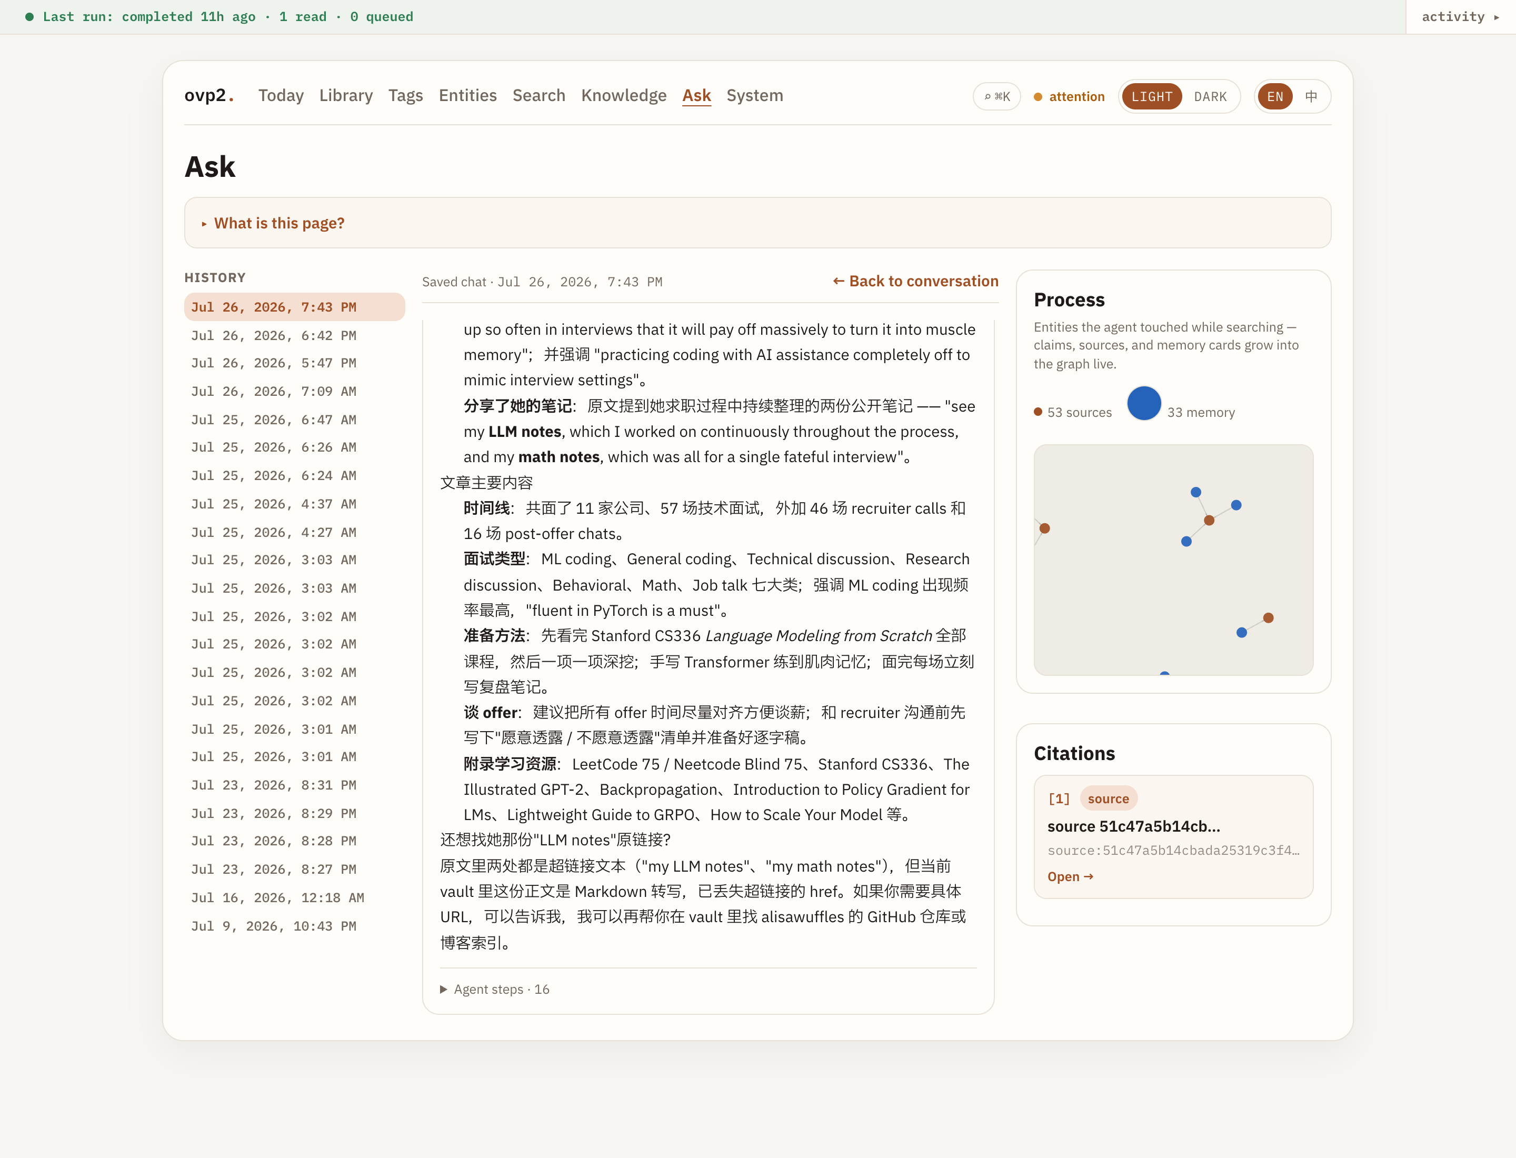Click Back to conversation link
The image size is (1516, 1158).
[x=915, y=281]
